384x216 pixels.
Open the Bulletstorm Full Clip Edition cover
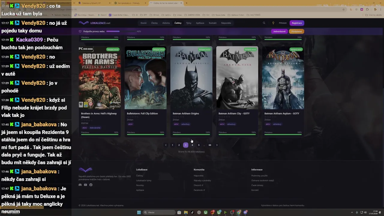145,78
